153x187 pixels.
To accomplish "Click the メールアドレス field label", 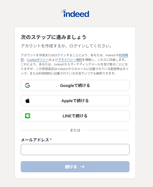I will [35, 140].
